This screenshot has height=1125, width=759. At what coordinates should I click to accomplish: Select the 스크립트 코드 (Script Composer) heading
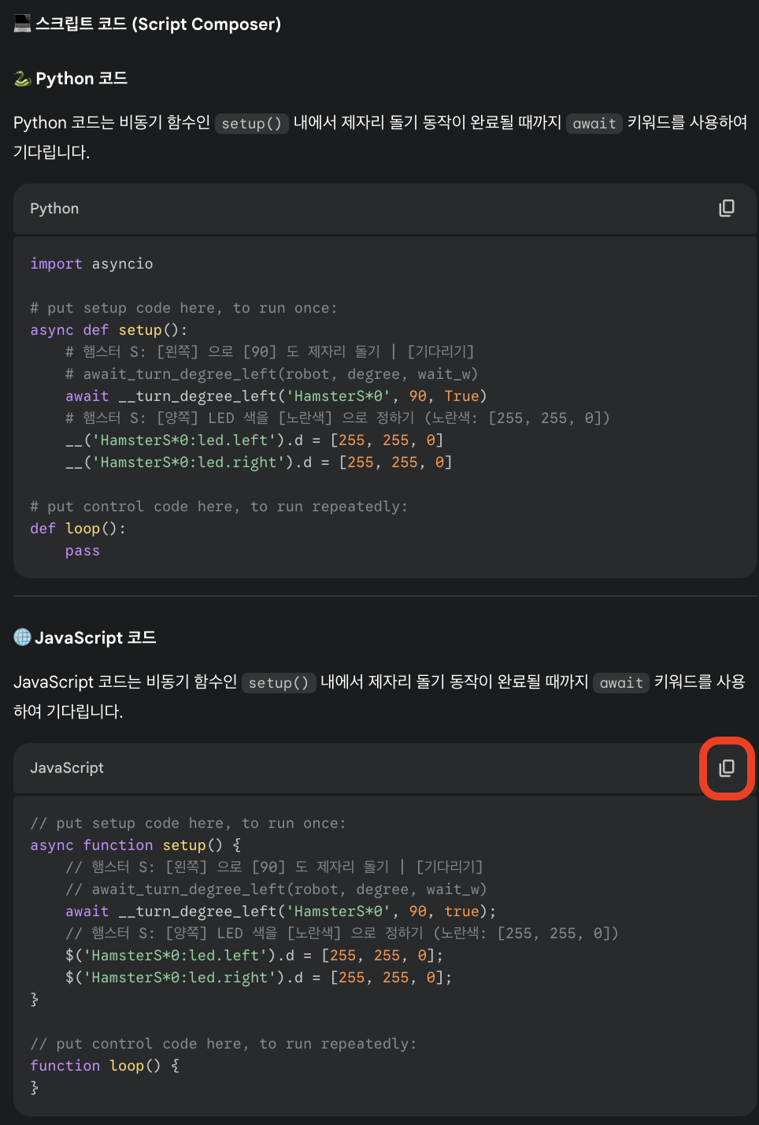click(158, 24)
